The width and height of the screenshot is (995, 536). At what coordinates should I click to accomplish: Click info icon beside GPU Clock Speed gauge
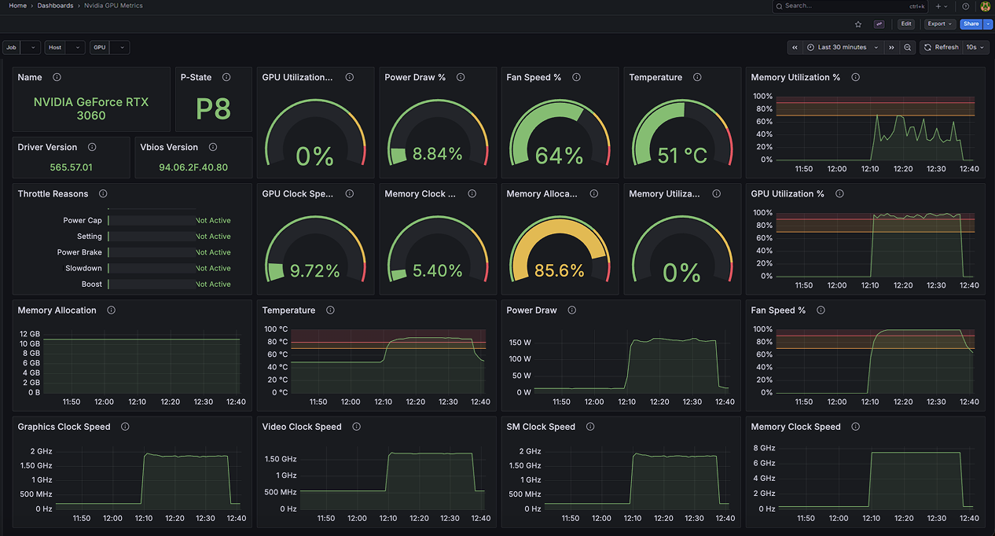point(349,193)
